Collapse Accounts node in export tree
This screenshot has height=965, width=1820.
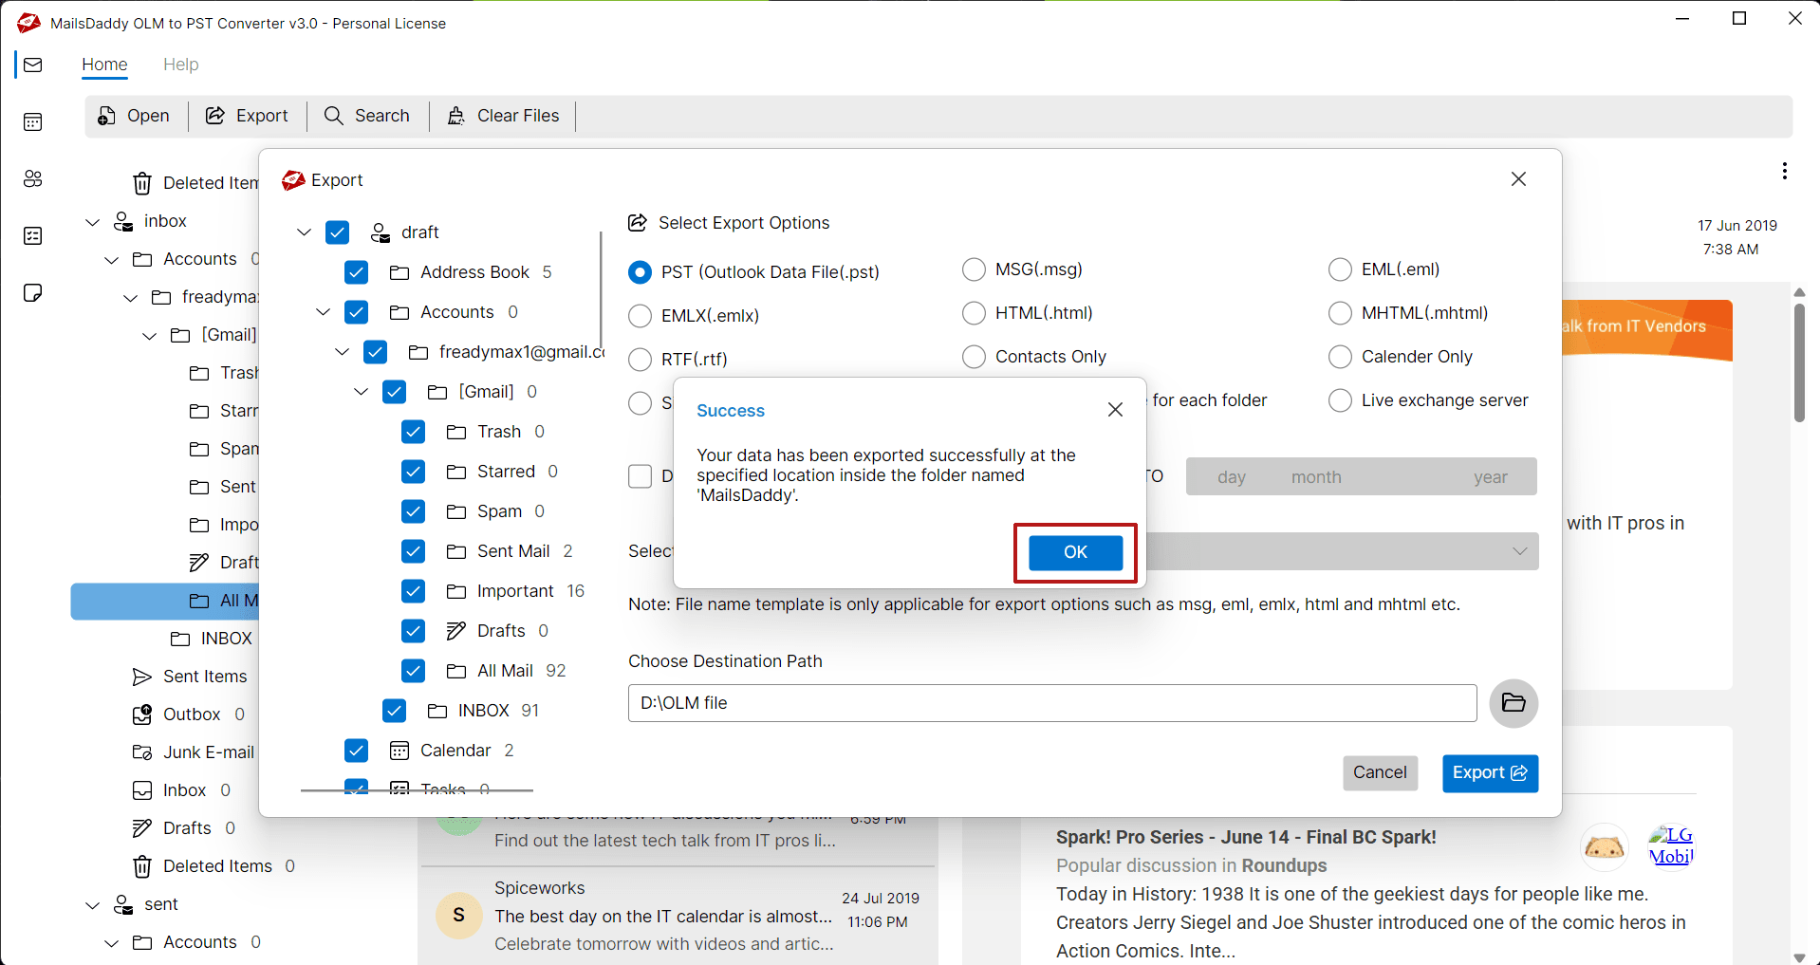[x=324, y=312]
